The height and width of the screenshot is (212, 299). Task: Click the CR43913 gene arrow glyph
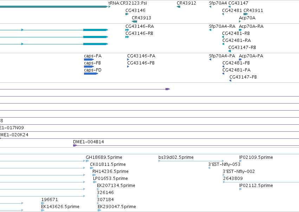point(135,21)
